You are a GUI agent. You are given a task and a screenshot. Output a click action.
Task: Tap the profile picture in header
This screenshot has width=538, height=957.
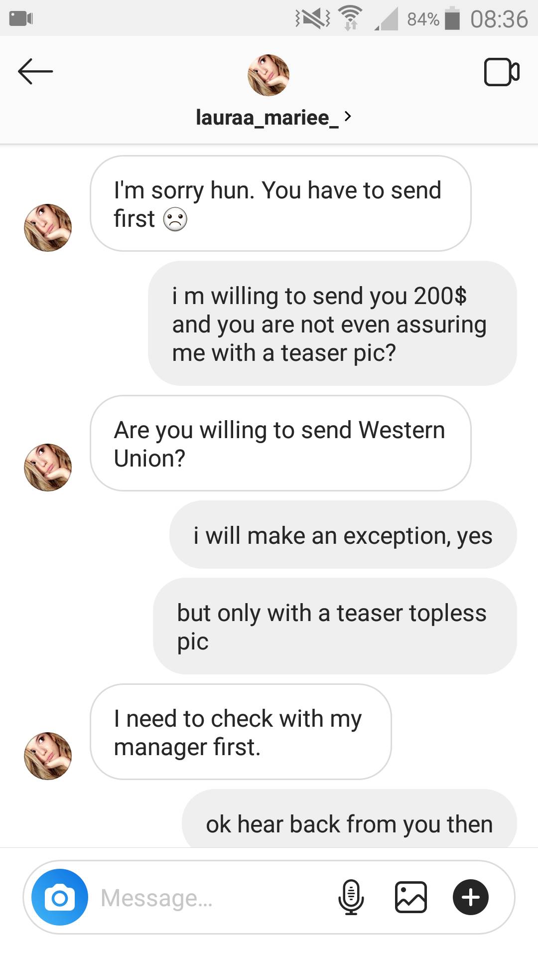(269, 75)
